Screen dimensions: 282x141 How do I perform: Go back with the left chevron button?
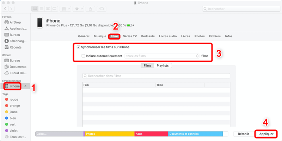click(x=5, y=9)
